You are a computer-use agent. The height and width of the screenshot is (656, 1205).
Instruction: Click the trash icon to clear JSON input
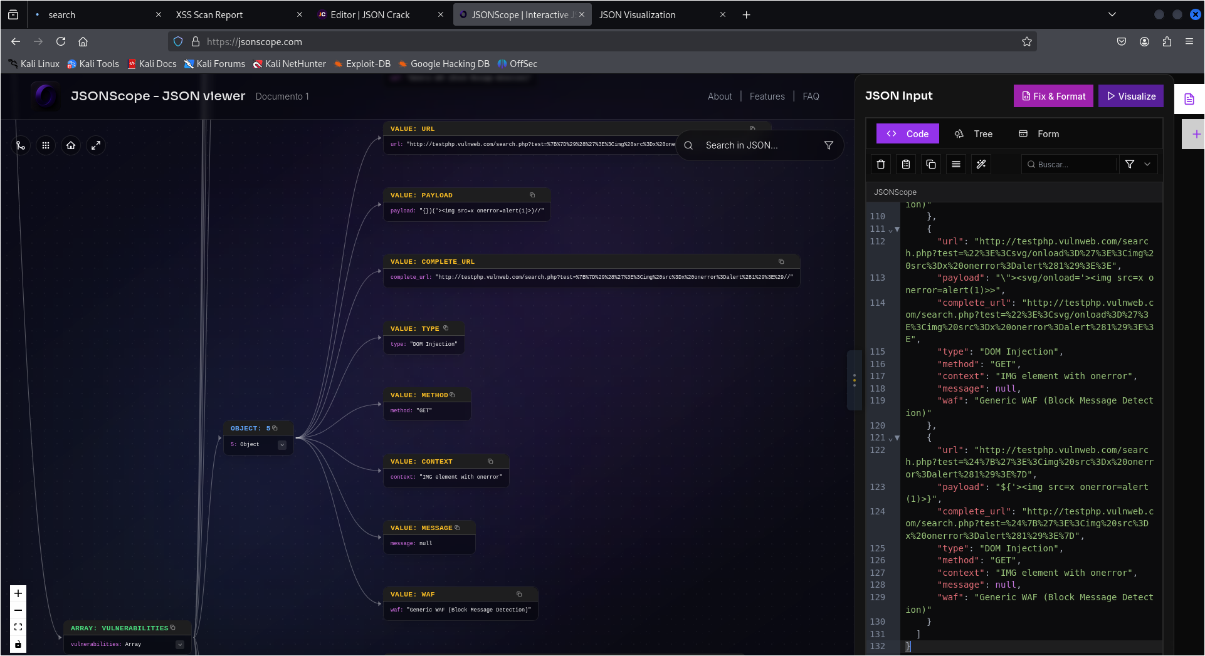(880, 164)
